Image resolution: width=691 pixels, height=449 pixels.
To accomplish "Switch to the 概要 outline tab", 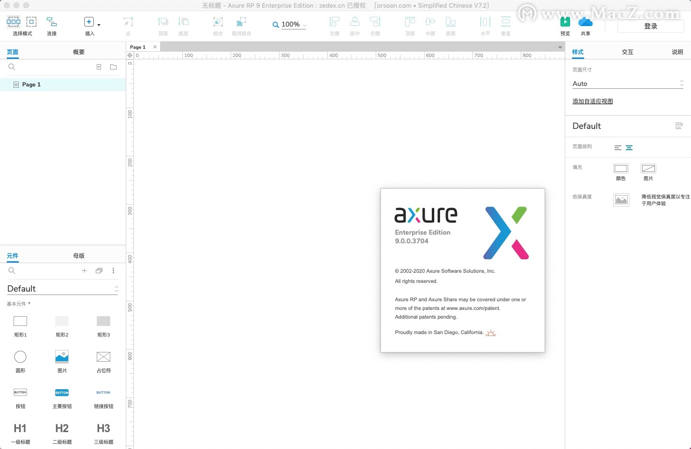I will point(79,52).
